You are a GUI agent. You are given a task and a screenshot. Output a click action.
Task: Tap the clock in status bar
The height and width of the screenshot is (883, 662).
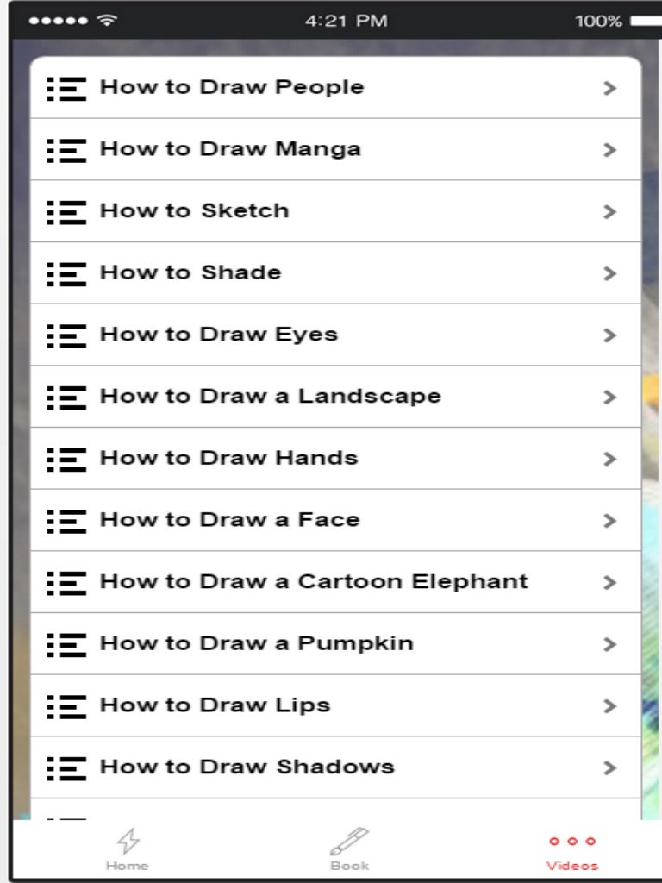(x=346, y=22)
